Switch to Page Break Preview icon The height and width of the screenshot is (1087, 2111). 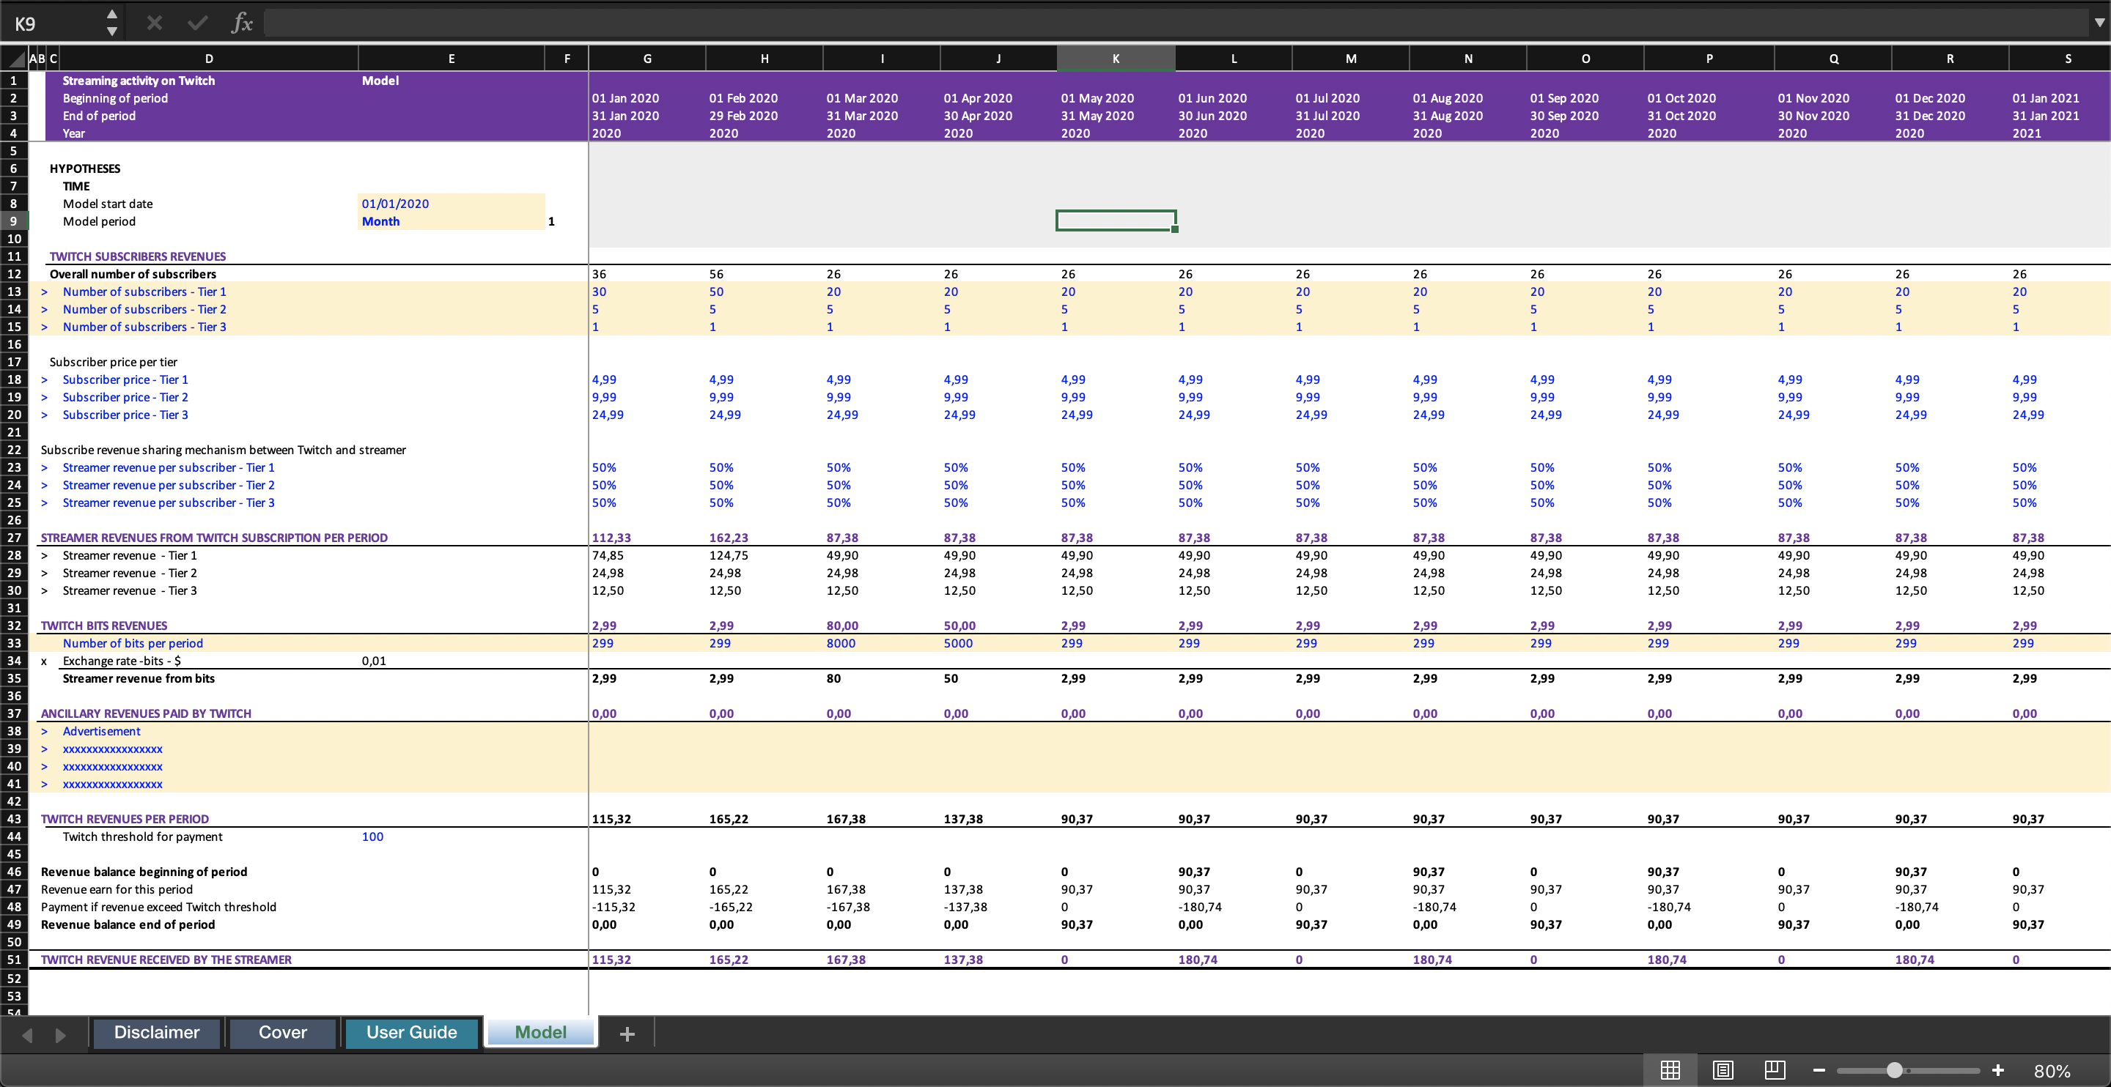[x=1775, y=1070]
